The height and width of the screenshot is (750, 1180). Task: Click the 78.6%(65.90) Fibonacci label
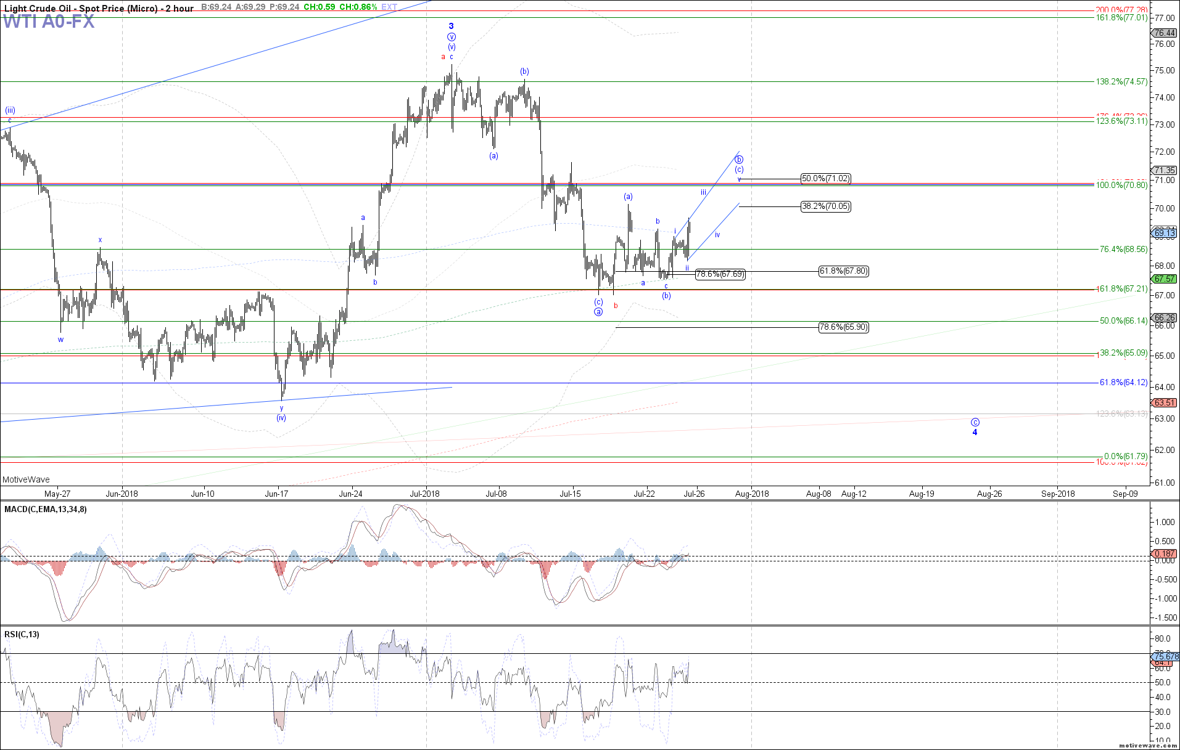click(843, 327)
